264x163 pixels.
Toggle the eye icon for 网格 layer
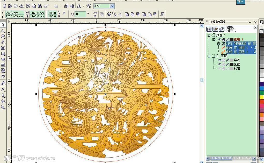point(219,68)
